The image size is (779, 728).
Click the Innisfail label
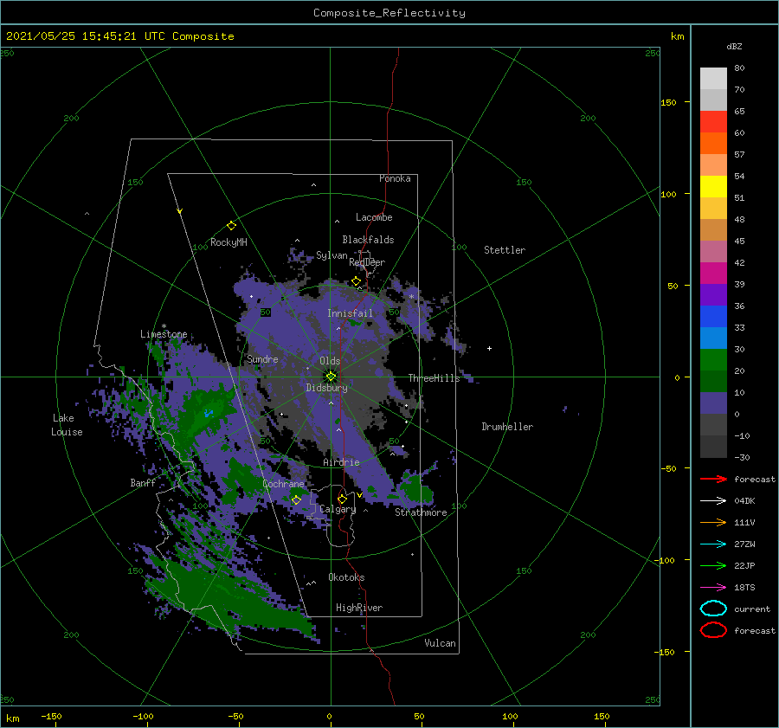350,313
